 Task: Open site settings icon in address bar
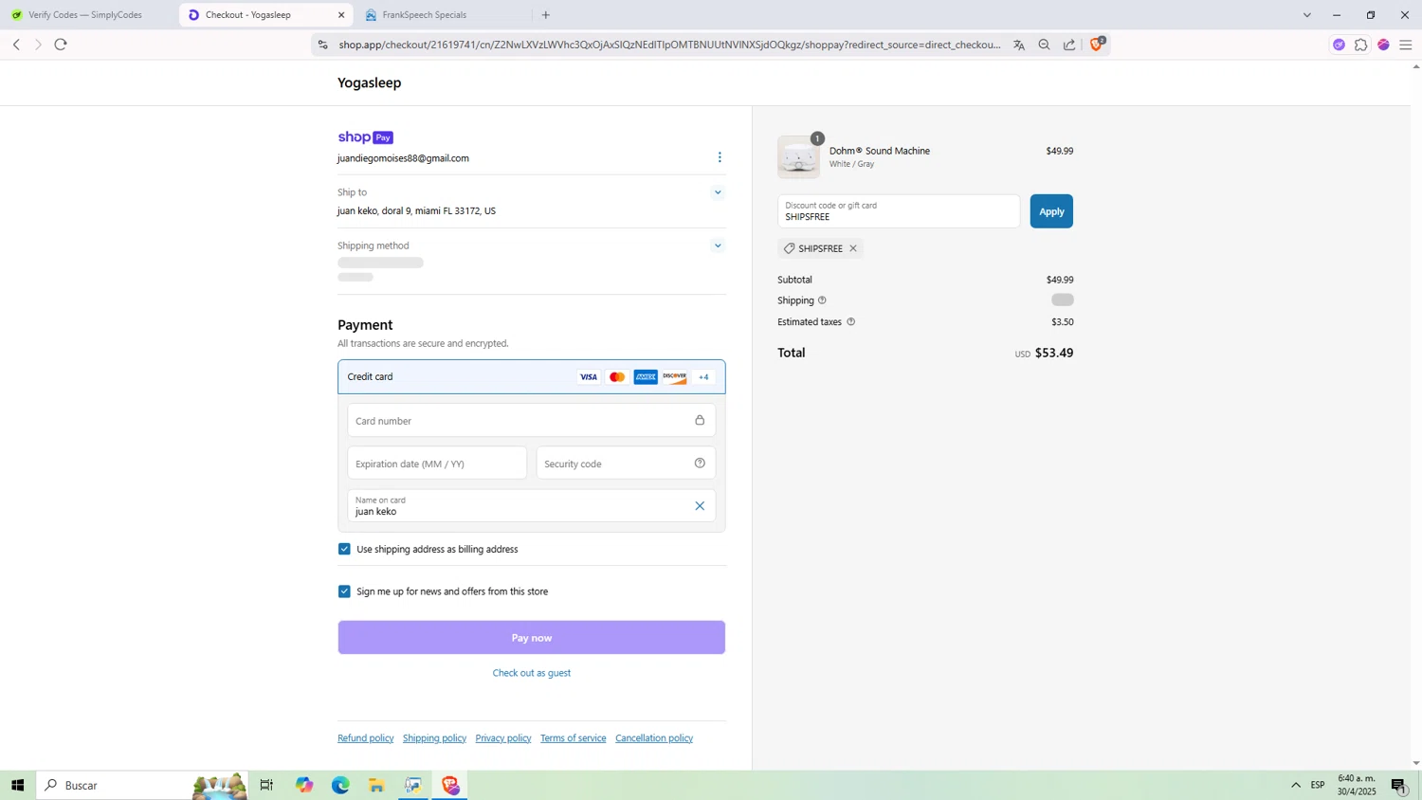pos(322,45)
